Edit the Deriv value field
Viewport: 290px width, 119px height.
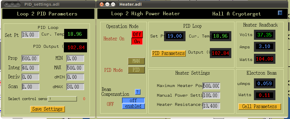click(30, 77)
